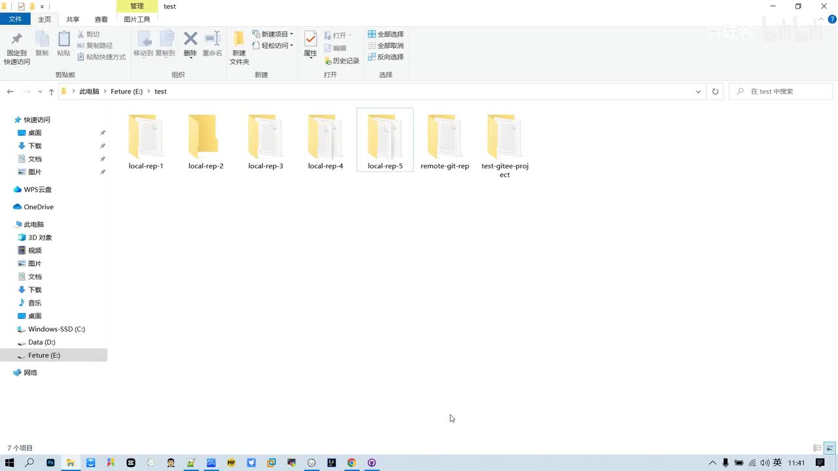Select the local-rep-2 folder
The width and height of the screenshot is (838, 471).
(x=206, y=141)
